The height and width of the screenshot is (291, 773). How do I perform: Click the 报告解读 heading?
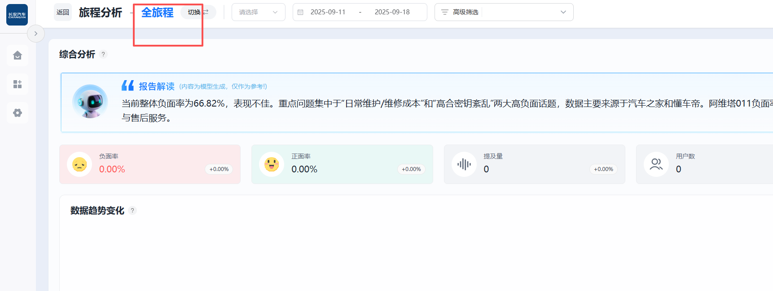[x=157, y=86]
